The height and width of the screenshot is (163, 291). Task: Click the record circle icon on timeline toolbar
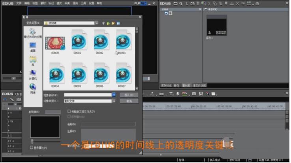[x=207, y=94]
